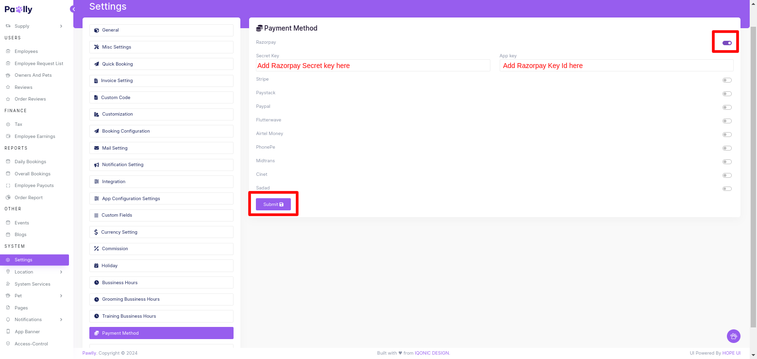
Task: Click the Training Bussiness Hours clock icon
Action: 96,316
